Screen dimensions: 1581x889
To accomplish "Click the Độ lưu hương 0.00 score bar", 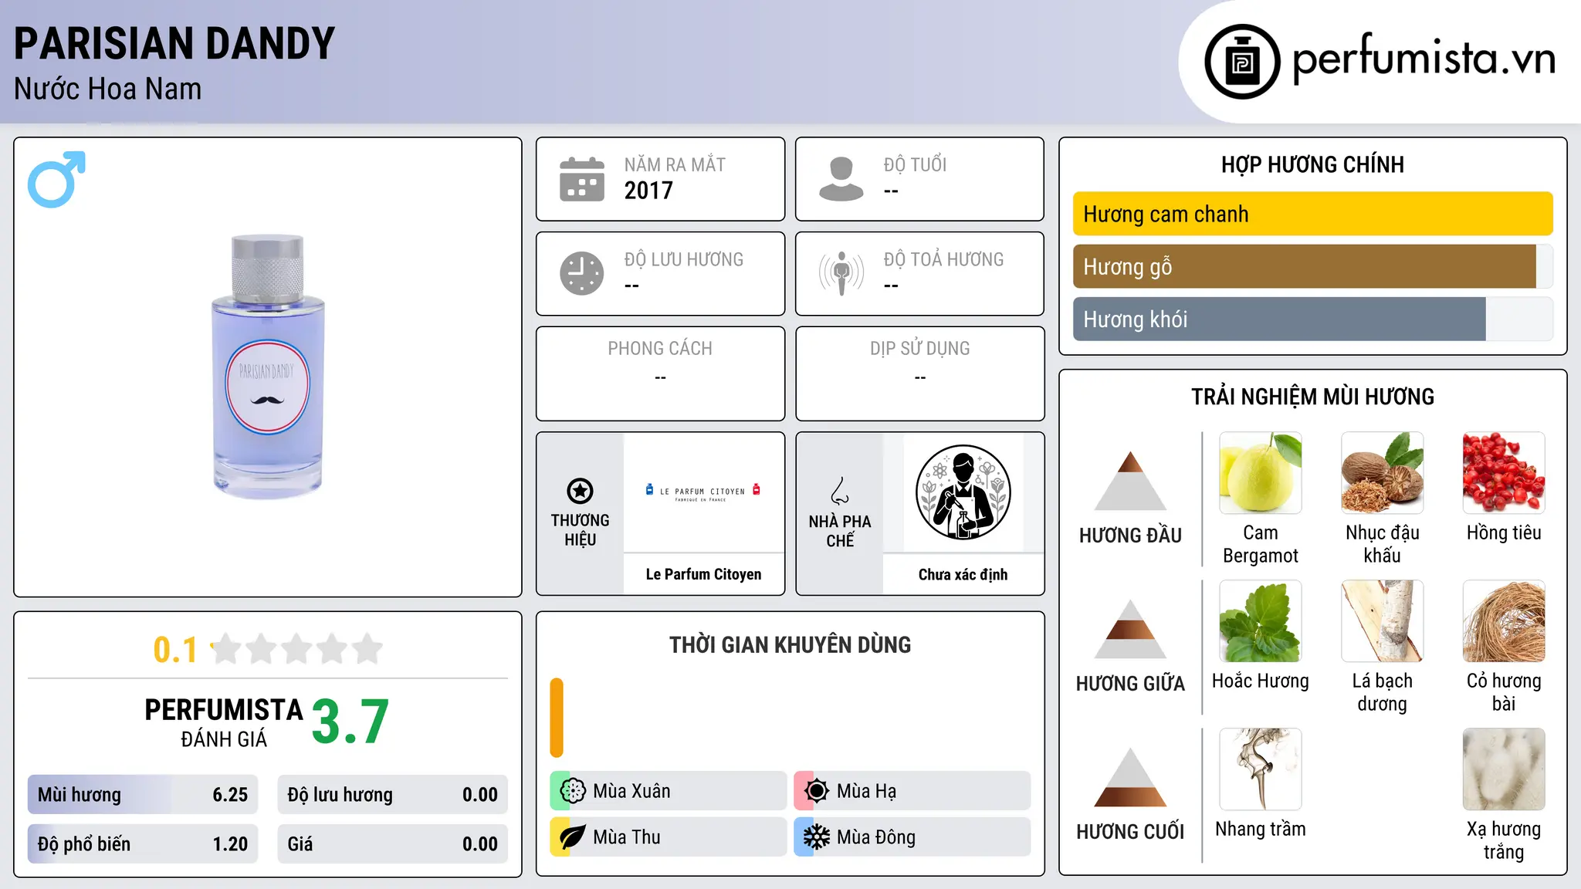I will (393, 795).
